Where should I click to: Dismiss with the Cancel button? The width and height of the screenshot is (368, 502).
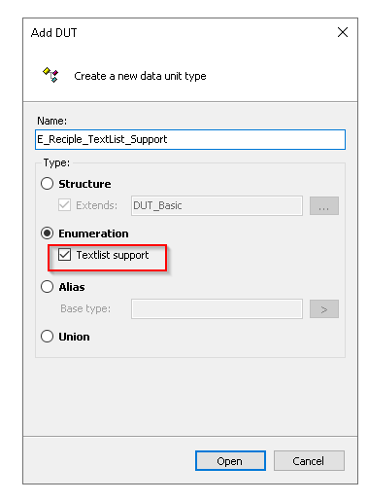309,460
